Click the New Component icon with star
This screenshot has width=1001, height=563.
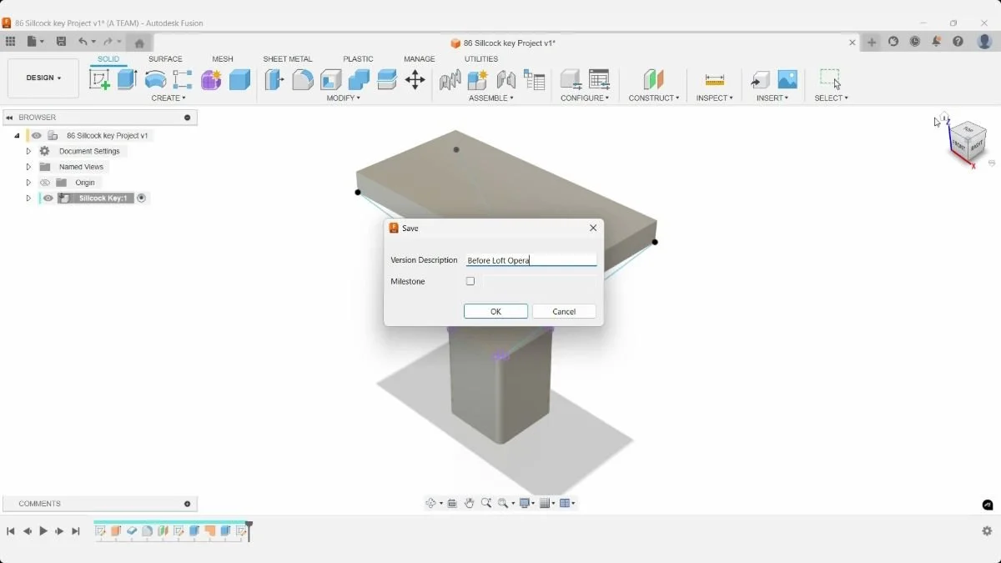[x=478, y=79]
